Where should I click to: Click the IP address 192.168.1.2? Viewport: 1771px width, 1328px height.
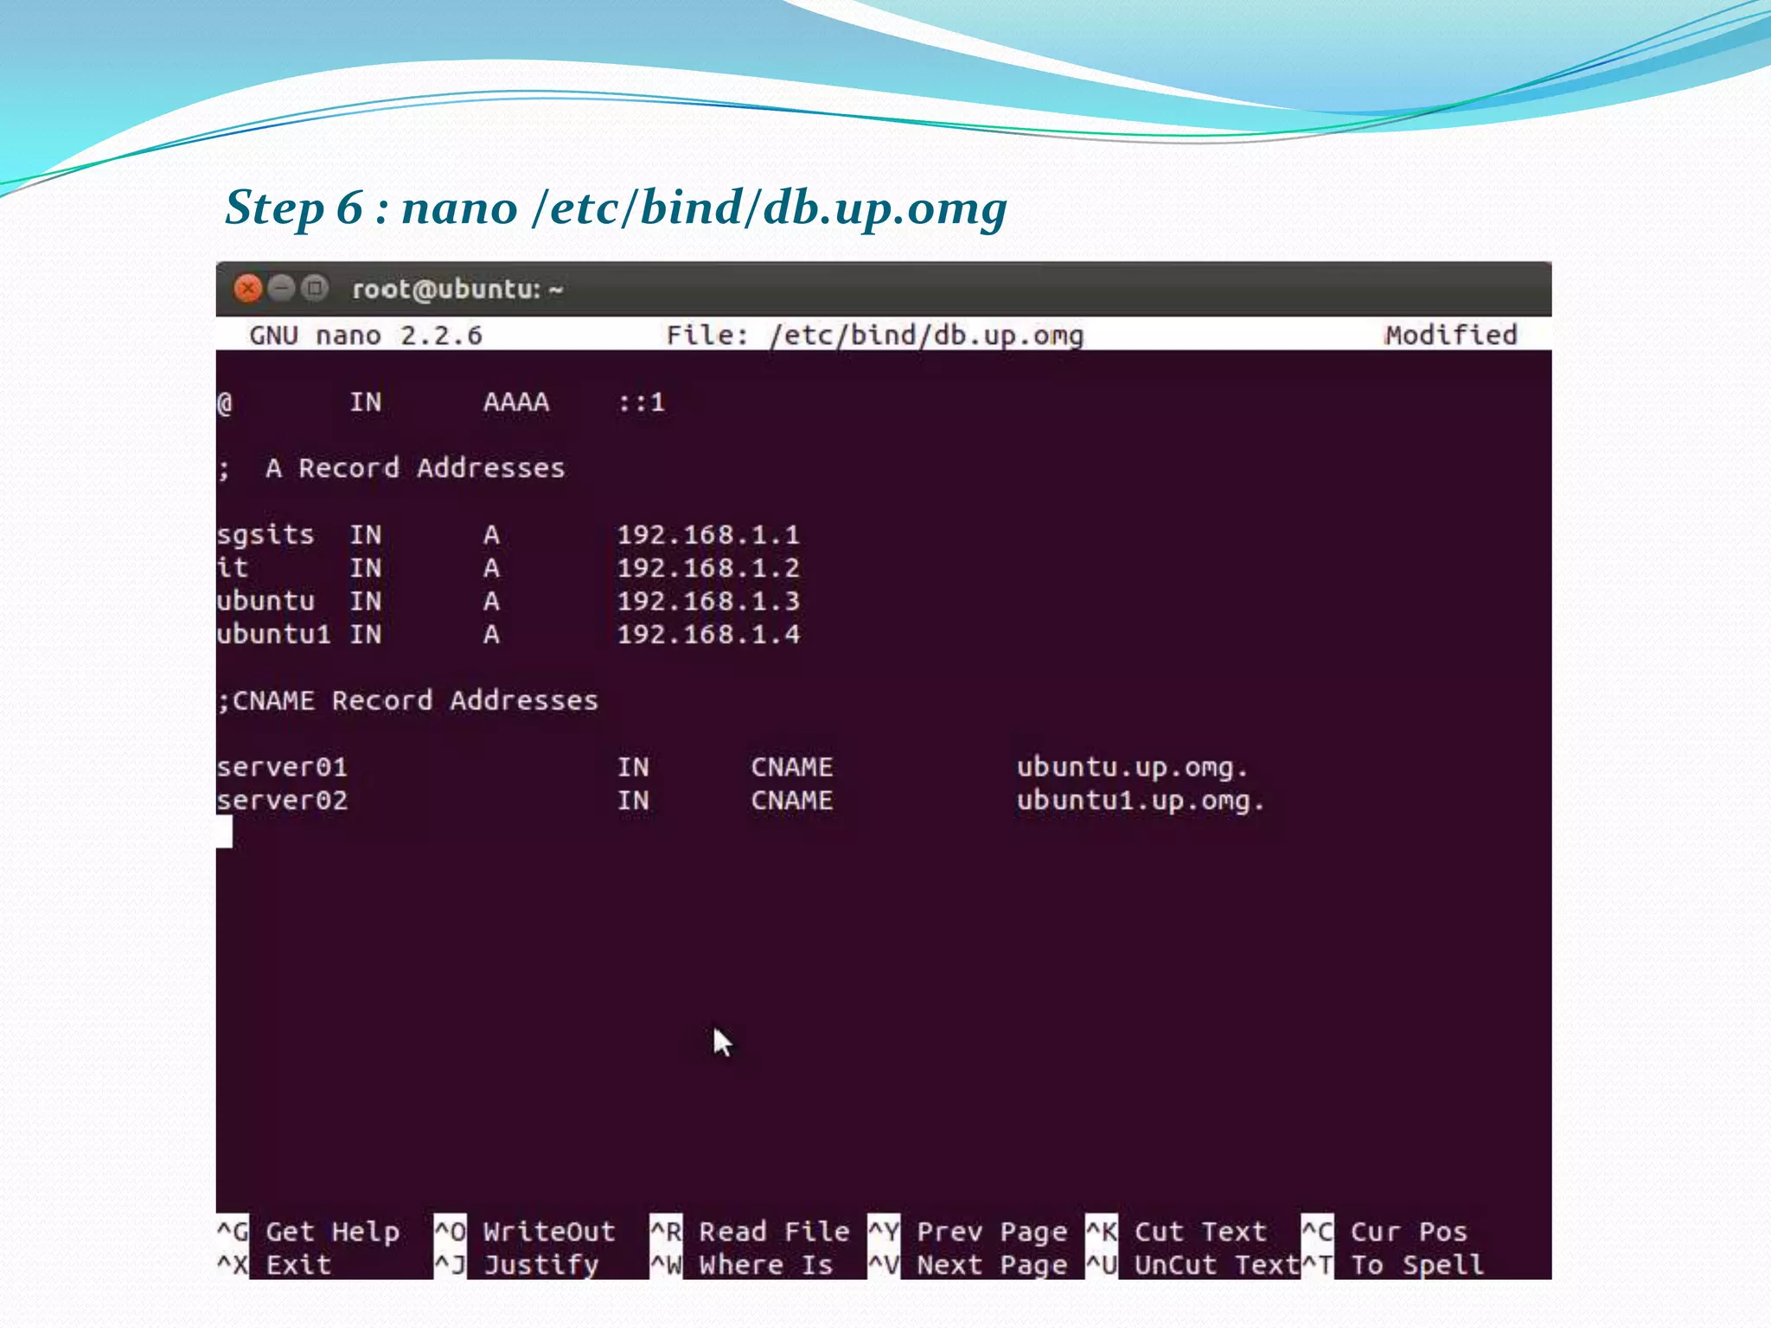(x=709, y=567)
